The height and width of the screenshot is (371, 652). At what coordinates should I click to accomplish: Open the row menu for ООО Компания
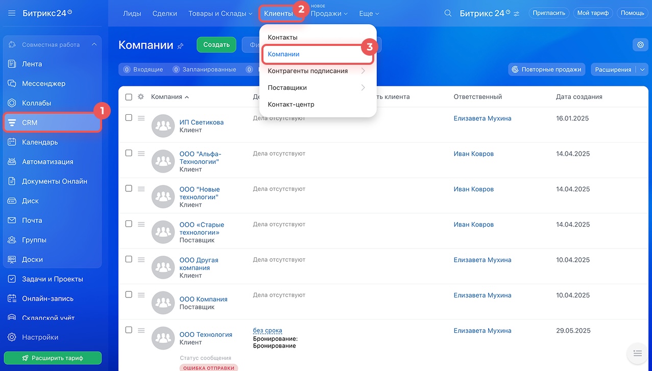141,295
